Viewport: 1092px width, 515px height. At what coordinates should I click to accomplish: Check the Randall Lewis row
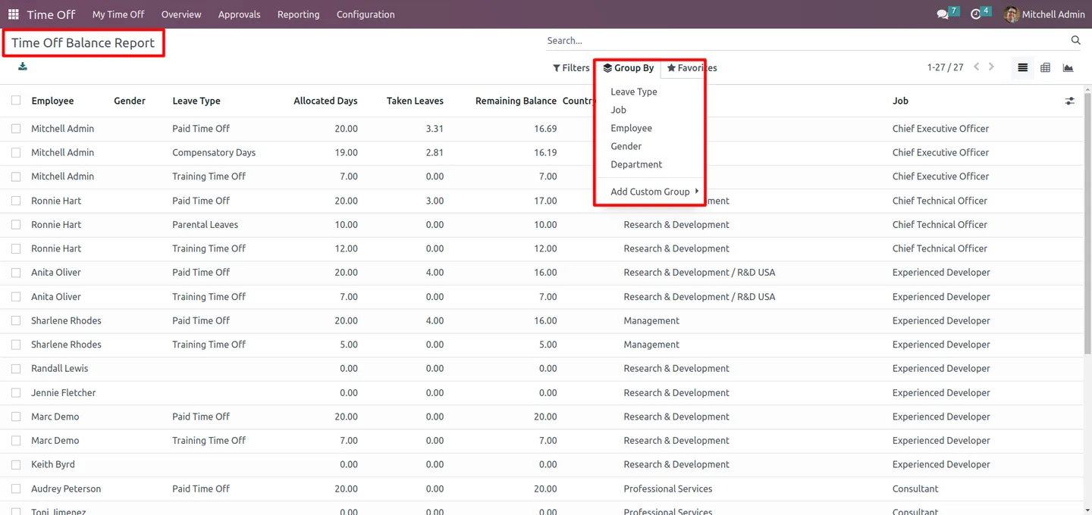pos(16,369)
